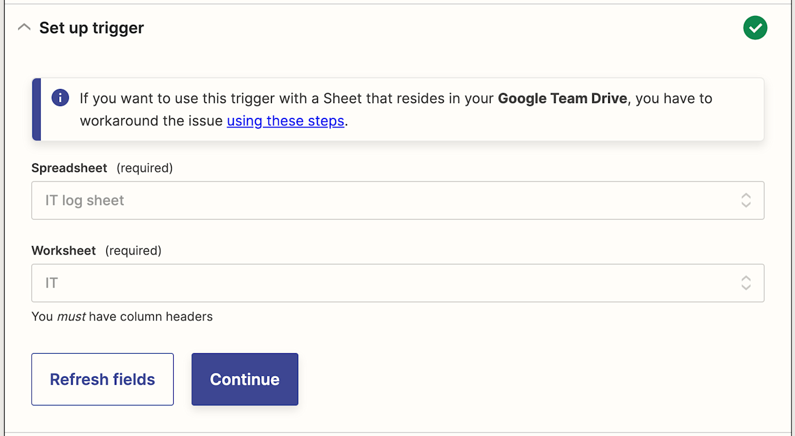Click the blue accent bar of info banner
The height and width of the screenshot is (436, 795).
[36, 109]
